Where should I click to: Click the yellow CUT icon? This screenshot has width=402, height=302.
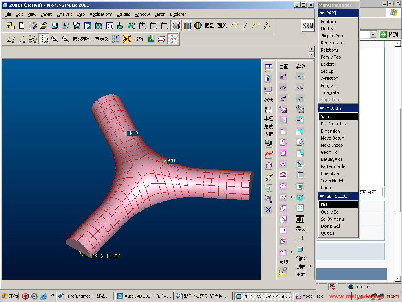click(x=300, y=219)
